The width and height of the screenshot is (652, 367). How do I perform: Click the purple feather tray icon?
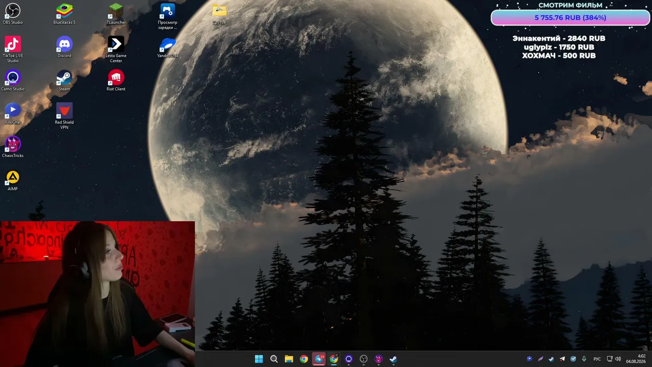pos(540,359)
